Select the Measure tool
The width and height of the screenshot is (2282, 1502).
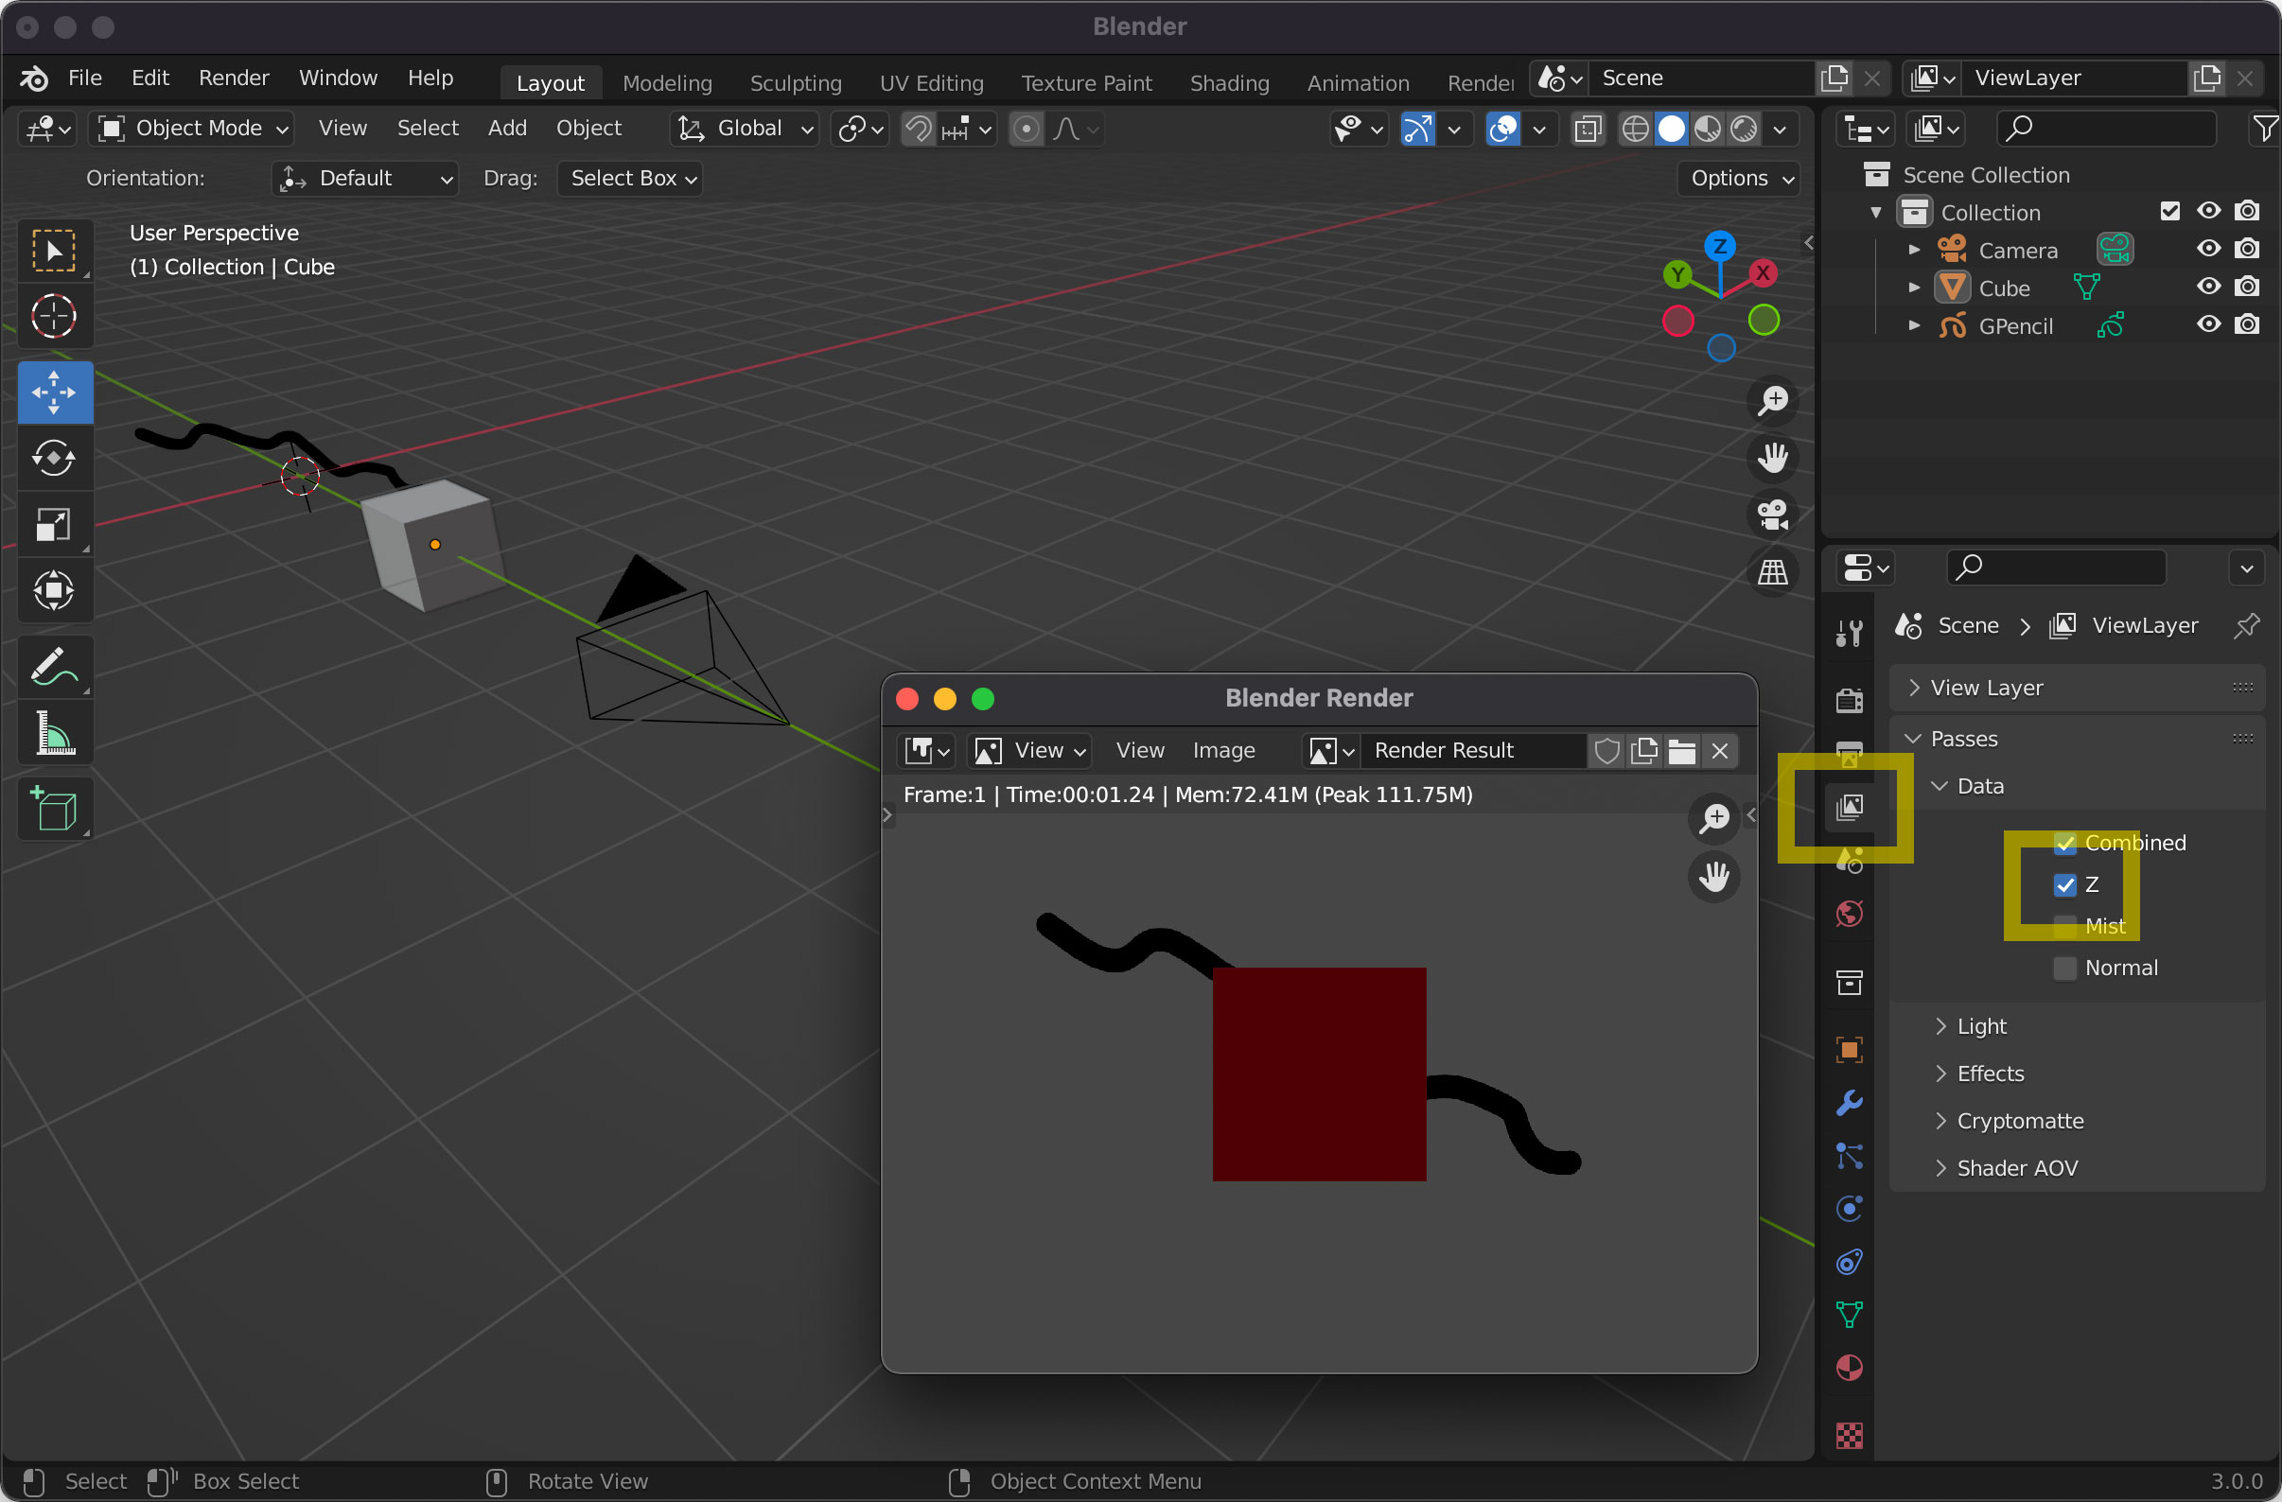[54, 734]
